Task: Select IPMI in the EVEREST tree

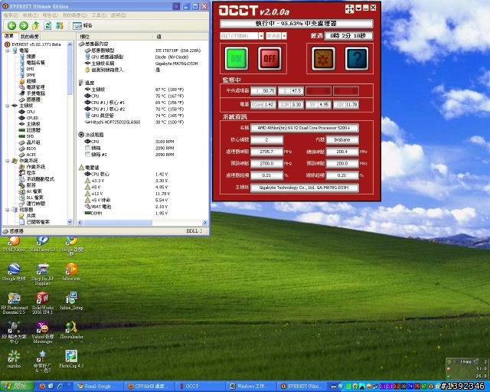Action: click(x=31, y=75)
